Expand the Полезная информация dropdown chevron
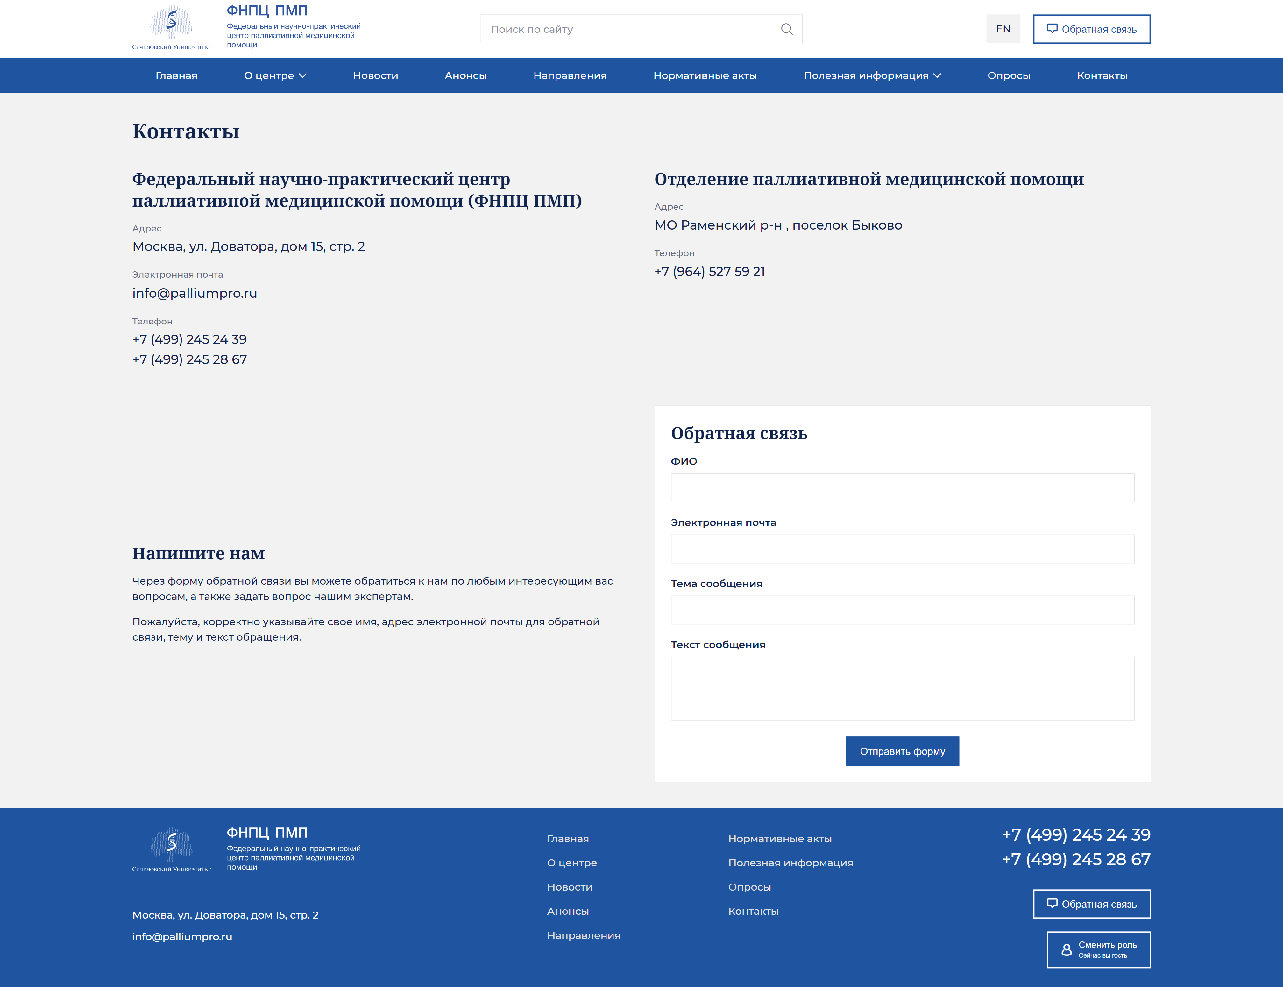 937,75
